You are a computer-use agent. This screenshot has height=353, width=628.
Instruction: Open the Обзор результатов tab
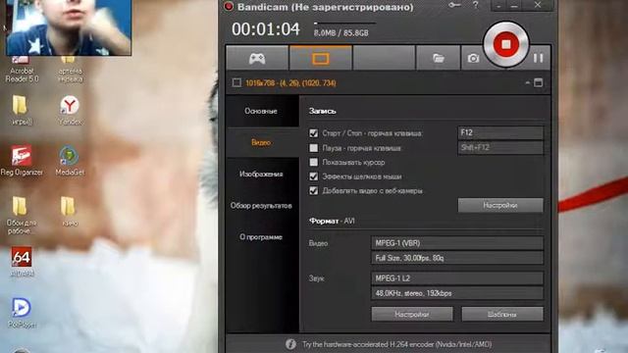(262, 206)
